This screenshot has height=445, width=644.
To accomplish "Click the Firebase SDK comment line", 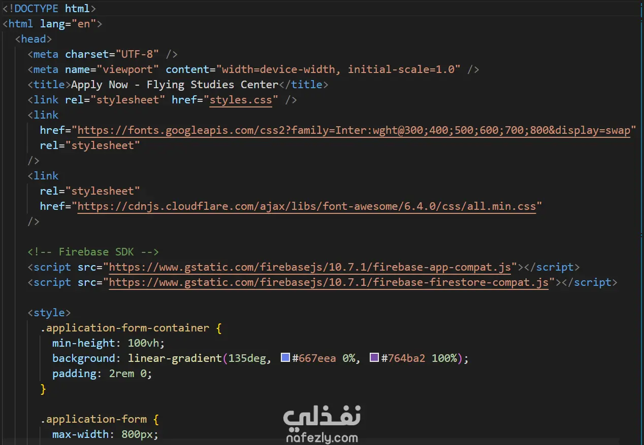I will 93,252.
